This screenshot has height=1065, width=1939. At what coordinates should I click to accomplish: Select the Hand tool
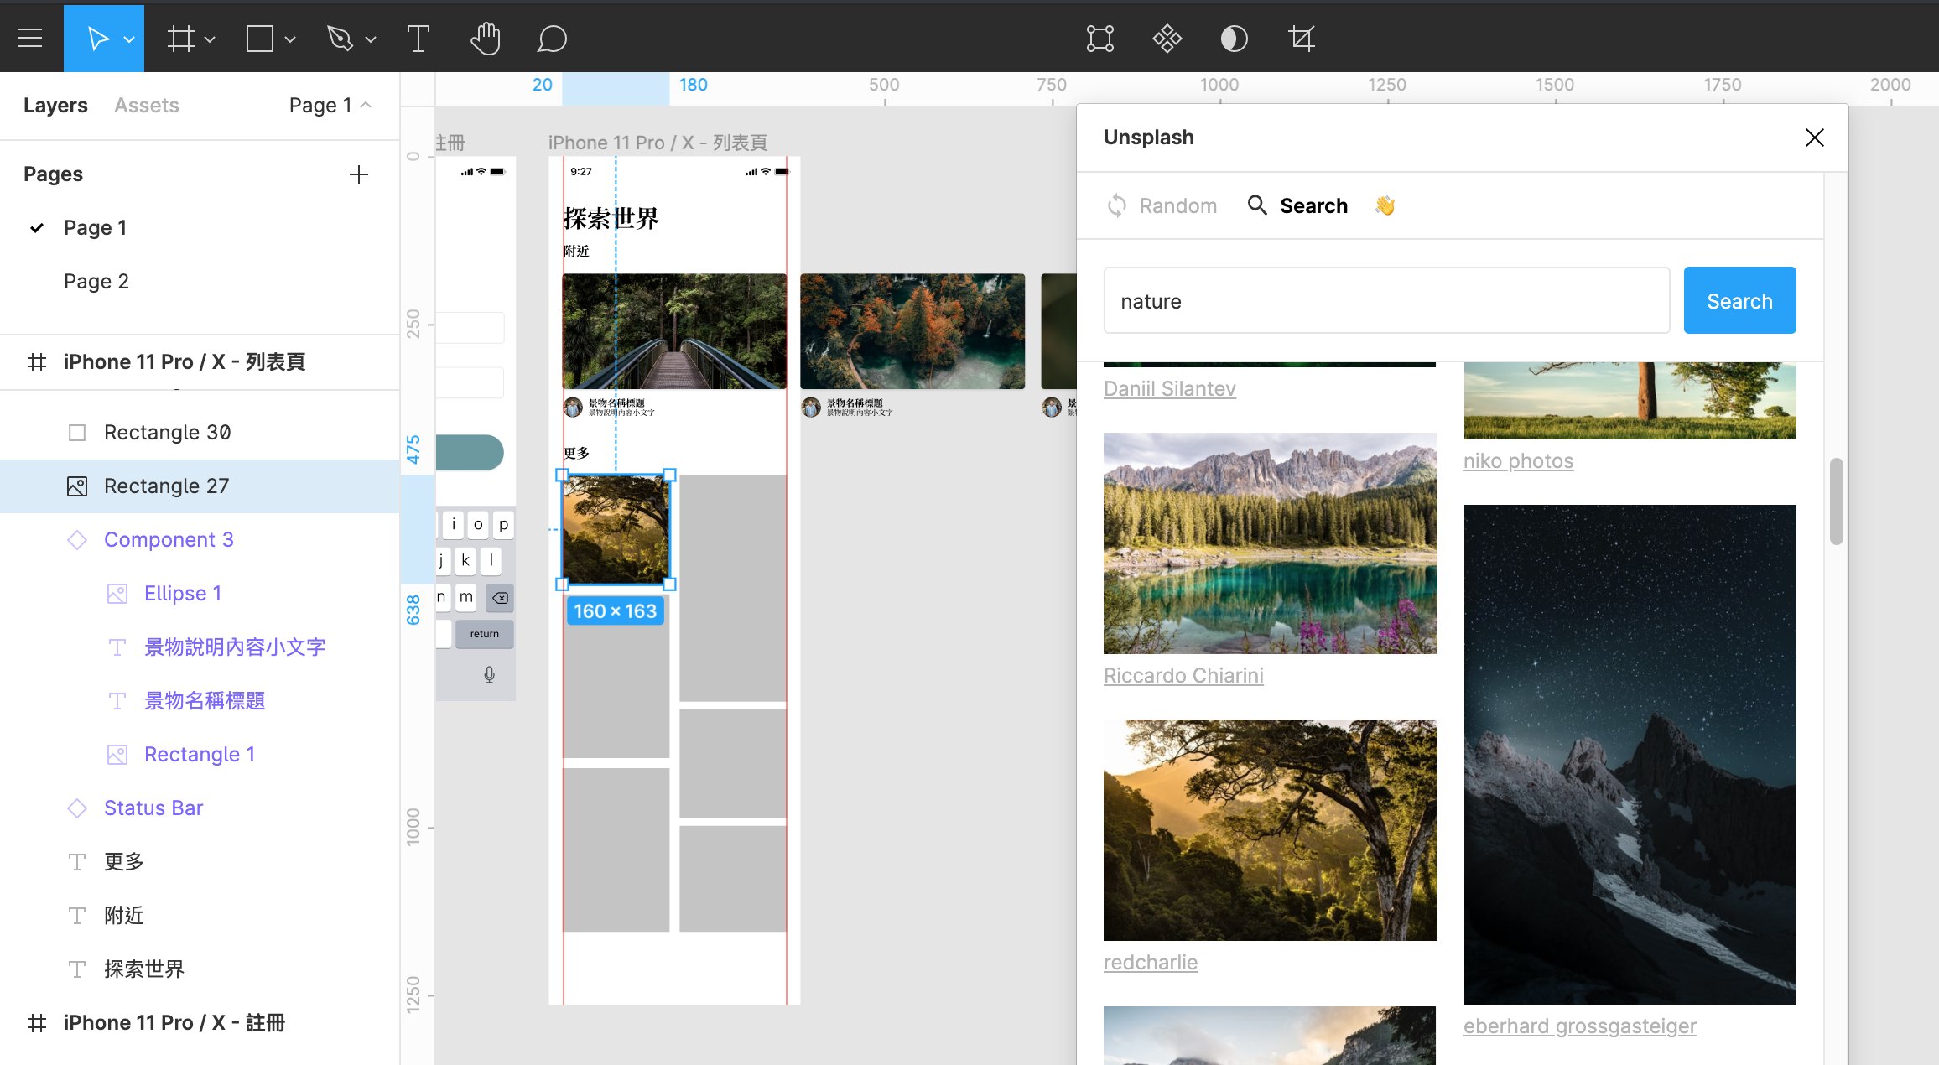[x=485, y=38]
